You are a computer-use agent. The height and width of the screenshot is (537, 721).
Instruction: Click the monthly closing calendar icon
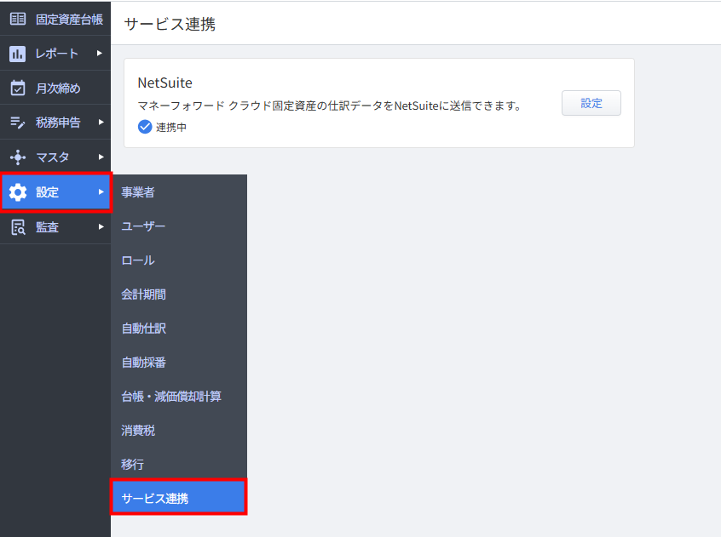(x=17, y=89)
